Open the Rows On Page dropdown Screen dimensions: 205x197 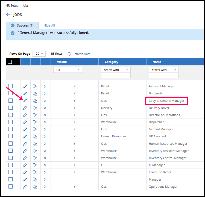click(x=39, y=54)
